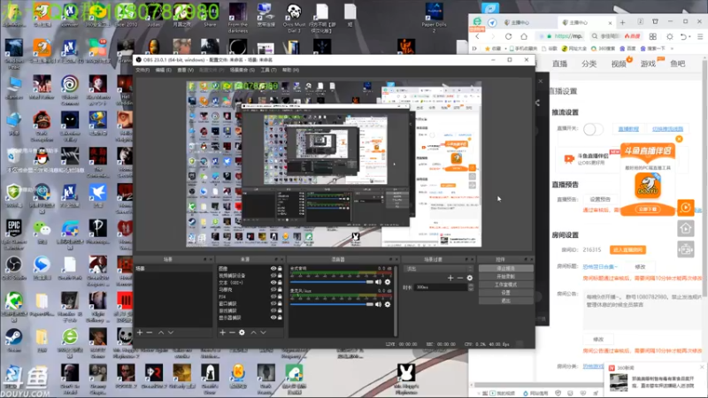708x398 pixels.
Task: Open the 淡出 transition dropdown
Action: pos(438,269)
